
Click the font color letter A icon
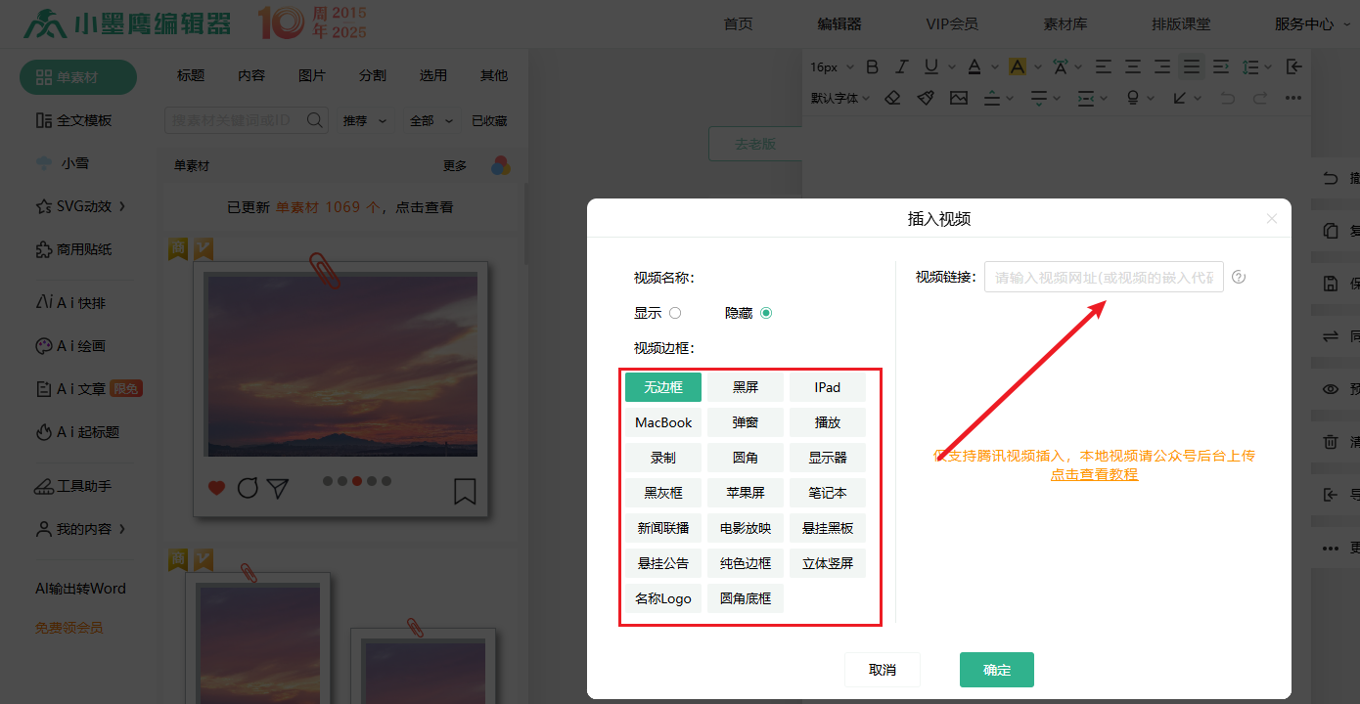(974, 66)
